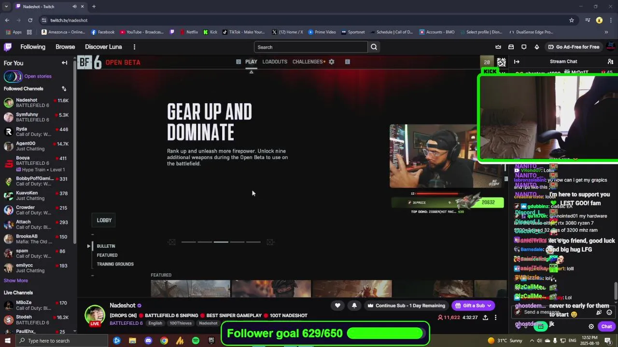The height and width of the screenshot is (347, 618).
Task: Select Ryda channel in sidebar
Action: coord(38,132)
